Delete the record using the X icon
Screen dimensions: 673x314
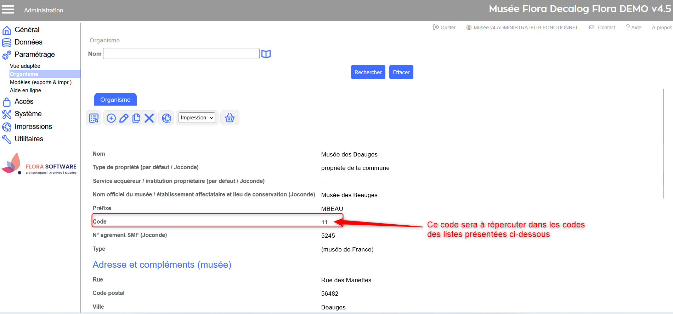pos(149,118)
